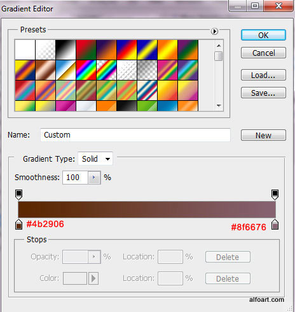The height and width of the screenshot is (312, 295).
Task: Click the color stop Location field
Action: [x=170, y=278]
